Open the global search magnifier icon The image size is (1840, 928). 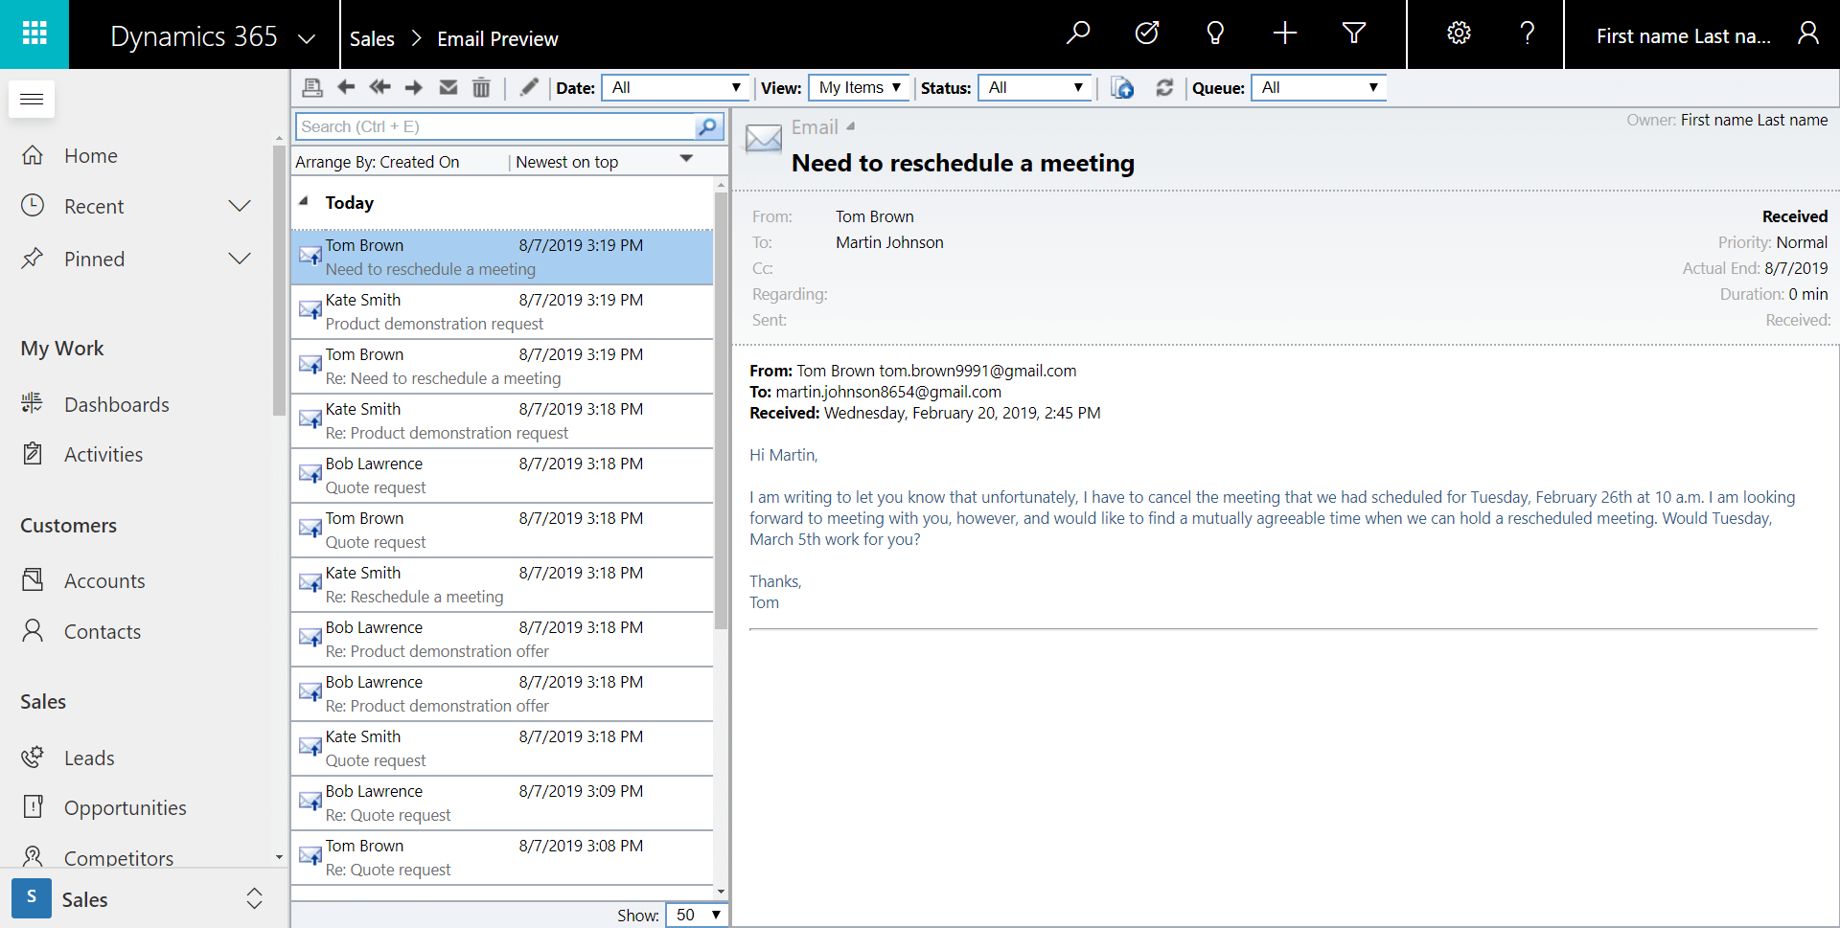click(x=1077, y=33)
